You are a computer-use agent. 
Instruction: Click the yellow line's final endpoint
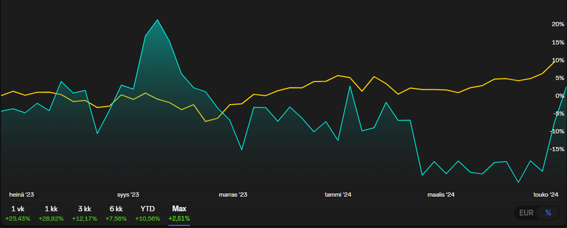point(555,61)
